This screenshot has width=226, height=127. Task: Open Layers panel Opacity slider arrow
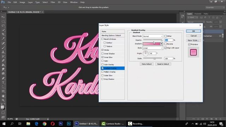[x=220, y=22]
